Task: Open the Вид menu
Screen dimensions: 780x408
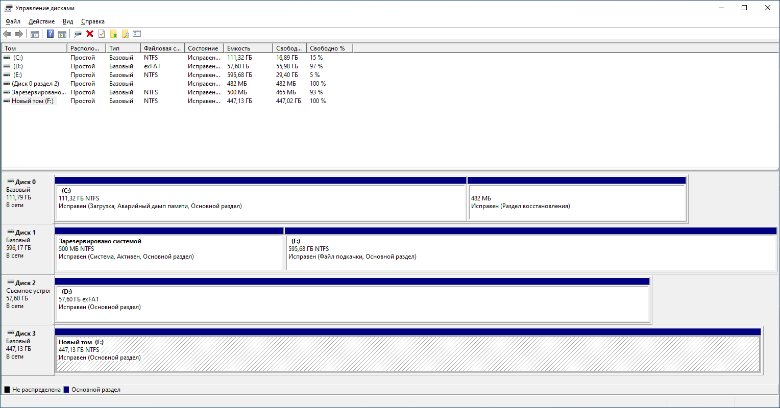Action: 68,21
